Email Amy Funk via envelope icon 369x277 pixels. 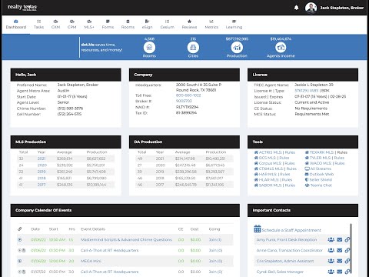340,239
